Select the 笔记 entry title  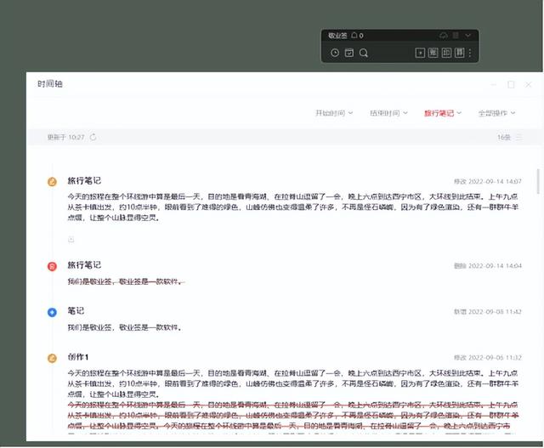(x=76, y=311)
